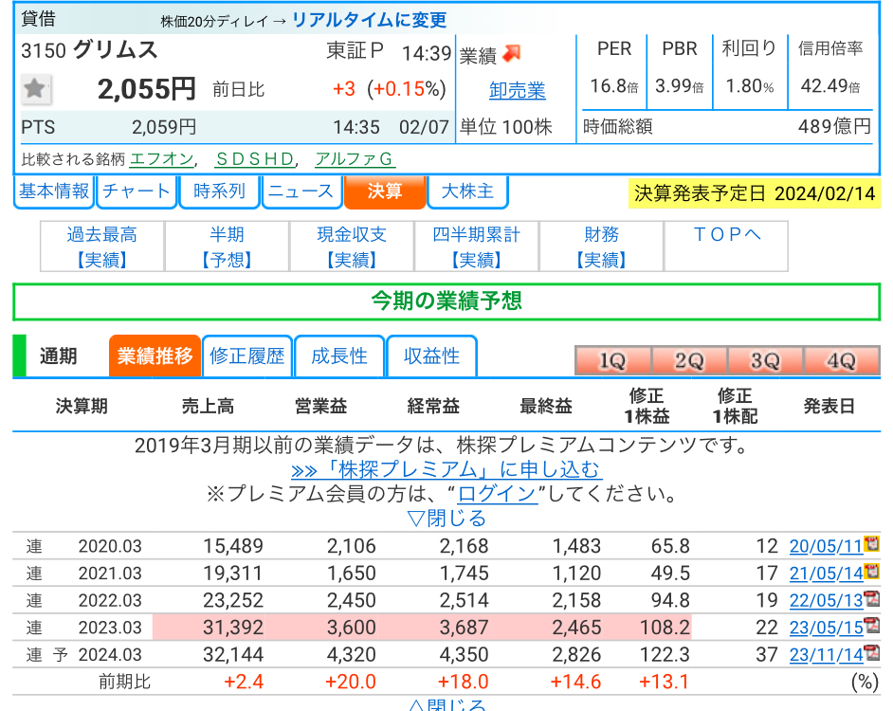Click the ログイン link
This screenshot has height=711, width=893.
(497, 494)
